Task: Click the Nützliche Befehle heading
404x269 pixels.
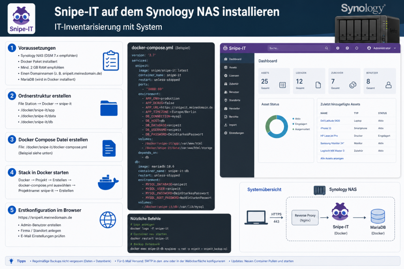Action: 146,219
